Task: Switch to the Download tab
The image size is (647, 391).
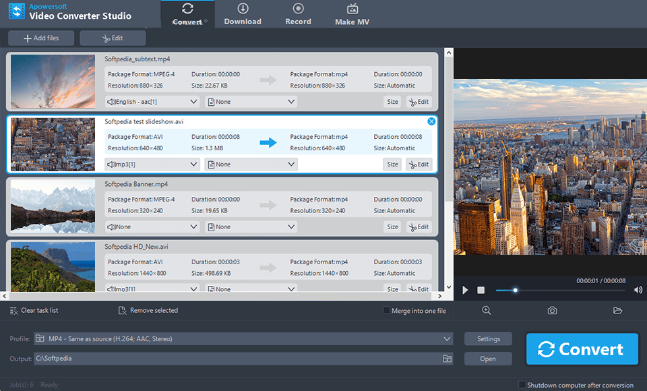Action: point(243,13)
